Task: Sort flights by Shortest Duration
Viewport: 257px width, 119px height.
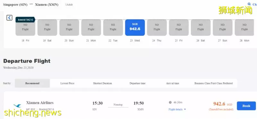Action: click(x=102, y=83)
